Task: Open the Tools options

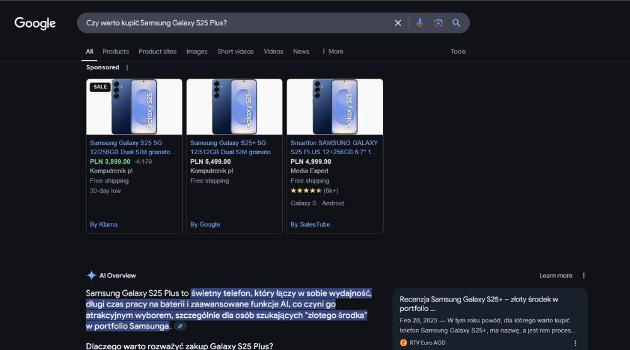Action: 458,52
